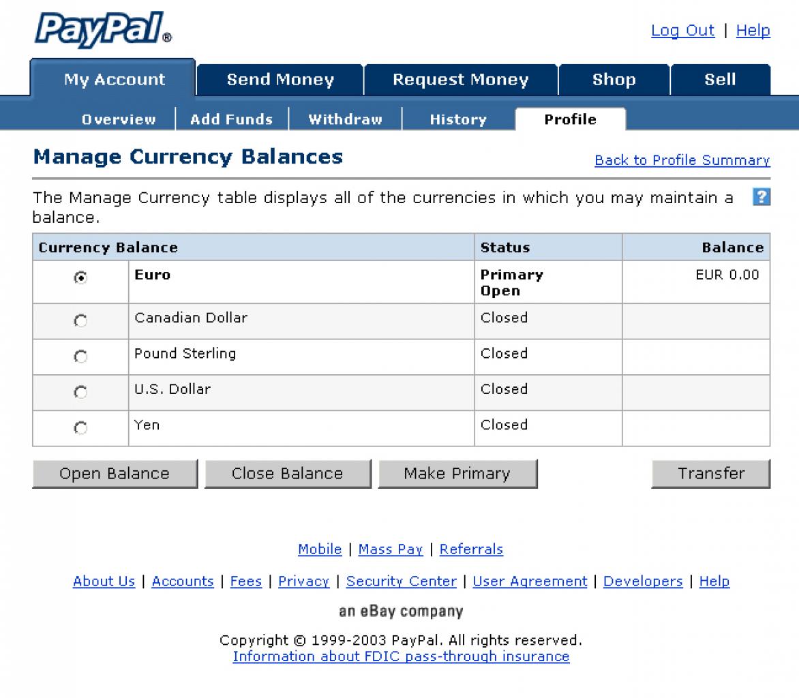Open the About Us link
The image size is (799, 698).
104,581
